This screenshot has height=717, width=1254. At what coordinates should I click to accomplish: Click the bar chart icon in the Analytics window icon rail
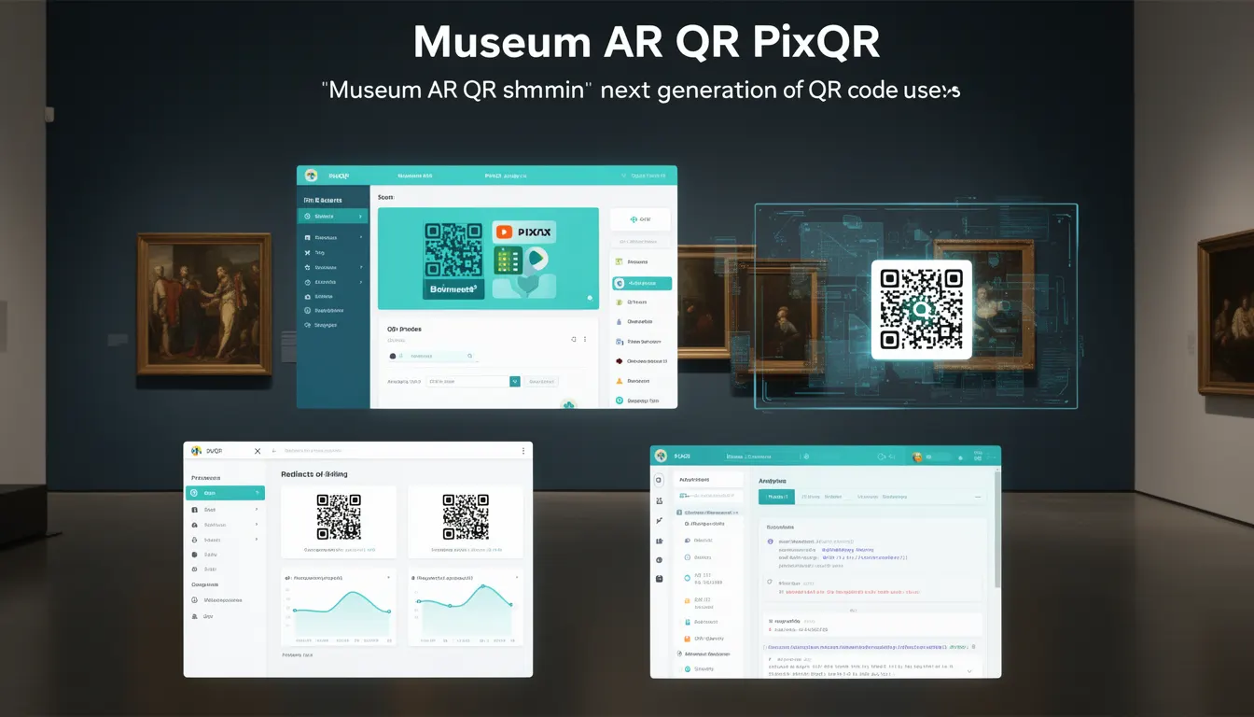click(659, 541)
